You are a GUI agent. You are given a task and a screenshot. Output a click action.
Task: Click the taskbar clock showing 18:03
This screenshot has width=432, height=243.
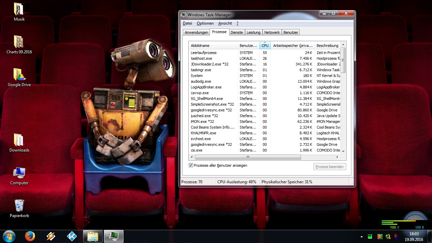(414, 237)
